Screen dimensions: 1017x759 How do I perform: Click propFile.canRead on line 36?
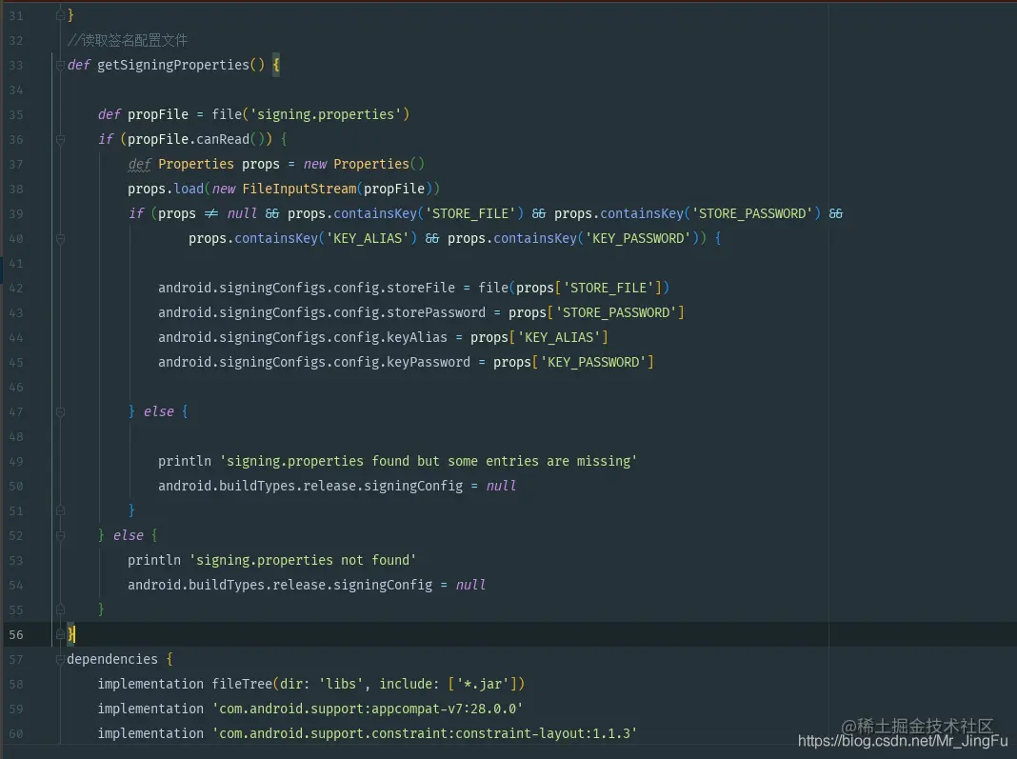[x=189, y=139]
